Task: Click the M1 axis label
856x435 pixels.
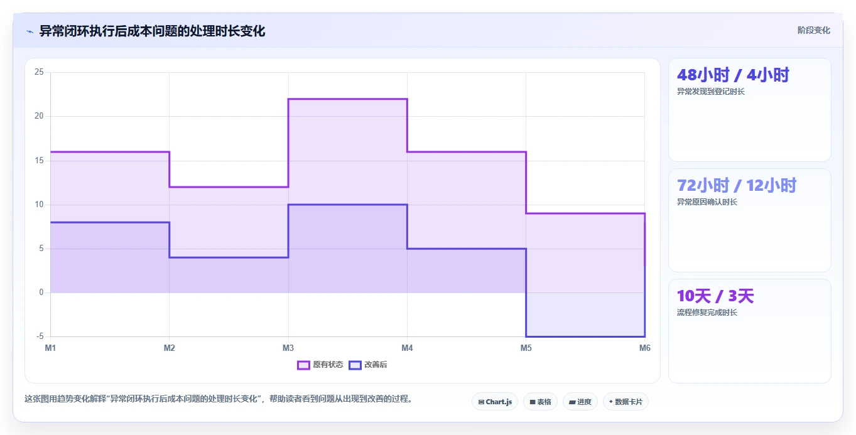Action: click(x=50, y=348)
